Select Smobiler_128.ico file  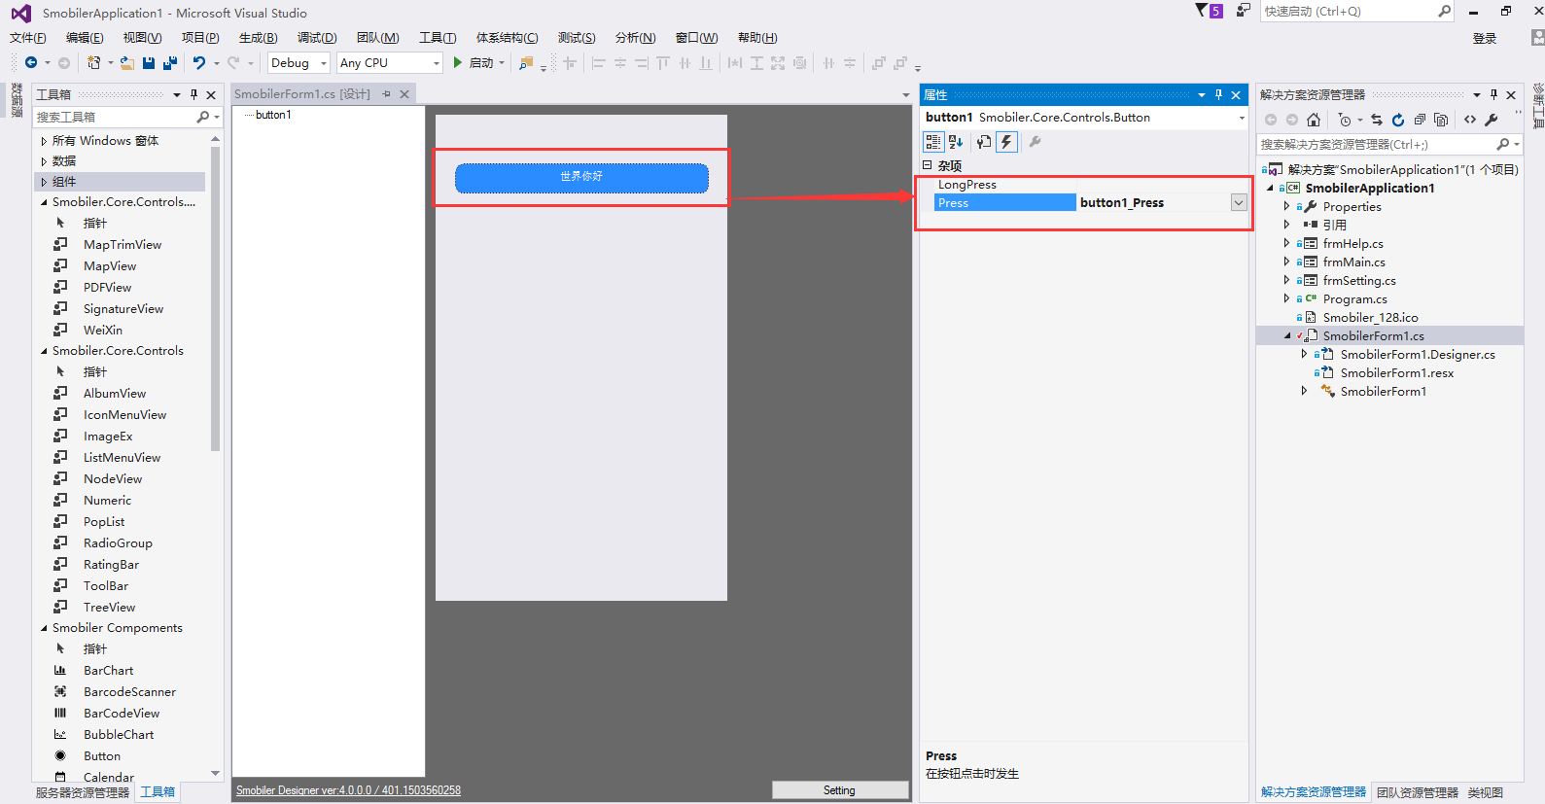coord(1370,317)
